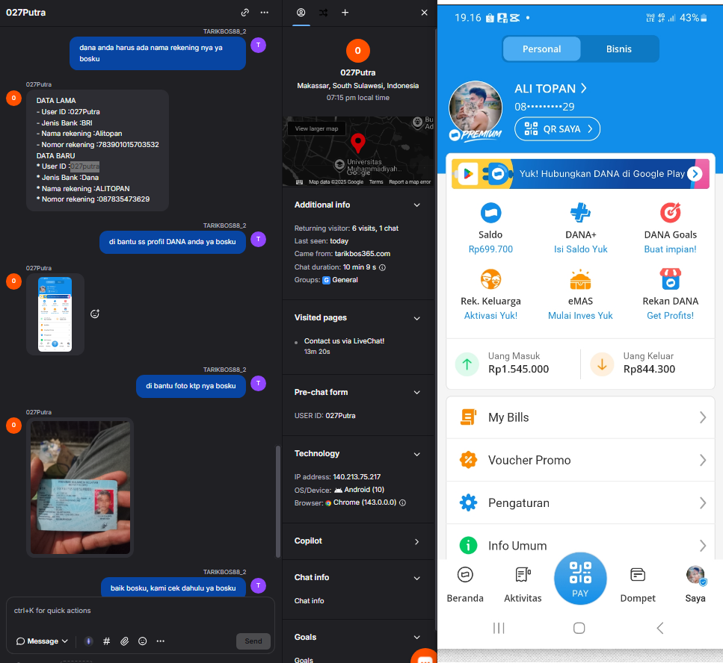Image resolution: width=723 pixels, height=663 pixels.
Task: Tap the Saldo wallet icon
Action: 490,213
